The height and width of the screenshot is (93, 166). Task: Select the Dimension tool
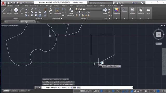click(57, 11)
